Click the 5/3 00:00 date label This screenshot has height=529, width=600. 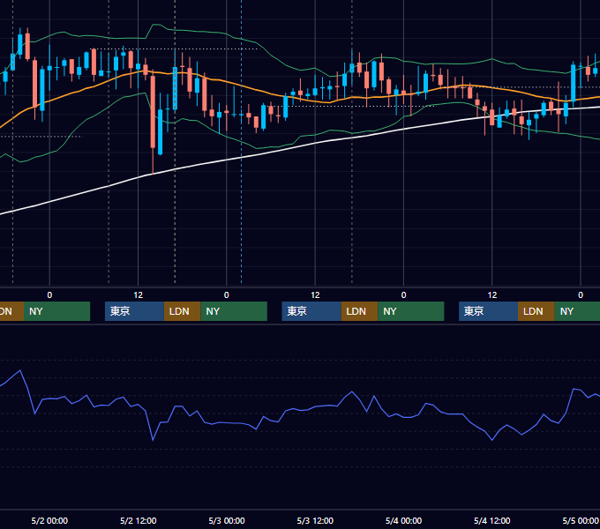click(x=227, y=520)
